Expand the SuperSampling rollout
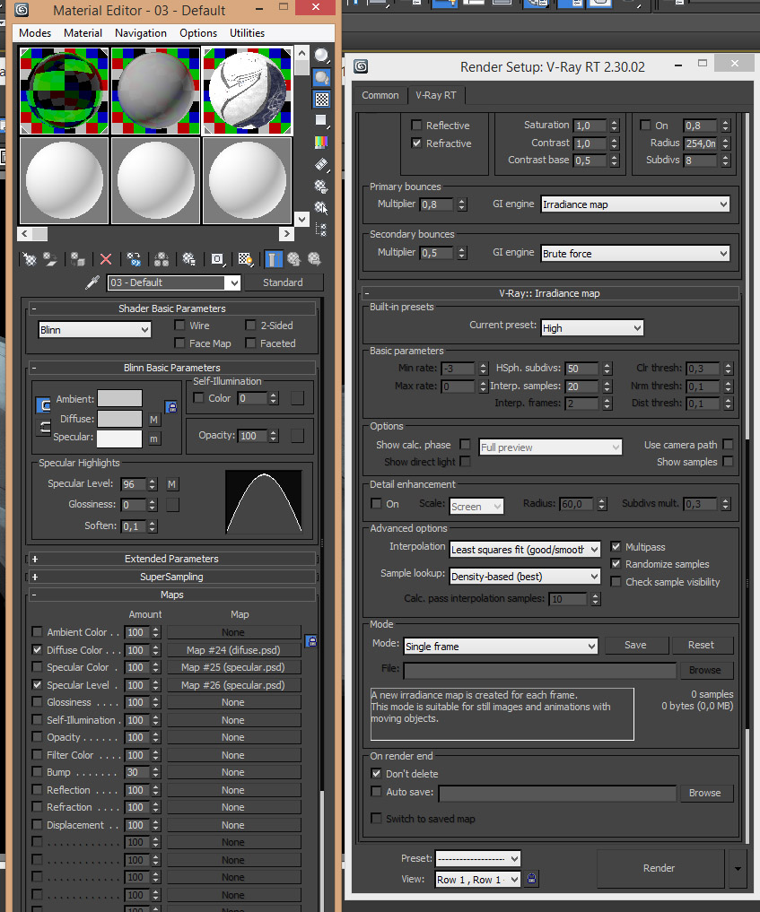Viewport: 760px width, 912px height. point(171,577)
